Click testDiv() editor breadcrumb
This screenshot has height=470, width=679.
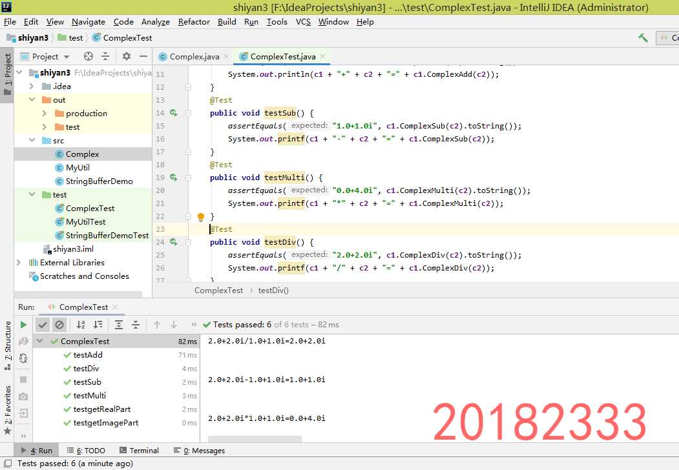273,291
